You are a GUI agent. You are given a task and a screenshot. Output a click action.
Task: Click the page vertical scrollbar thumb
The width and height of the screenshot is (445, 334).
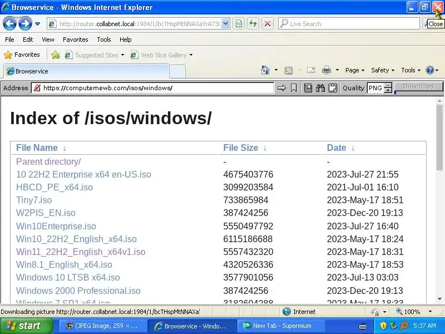coord(439,137)
